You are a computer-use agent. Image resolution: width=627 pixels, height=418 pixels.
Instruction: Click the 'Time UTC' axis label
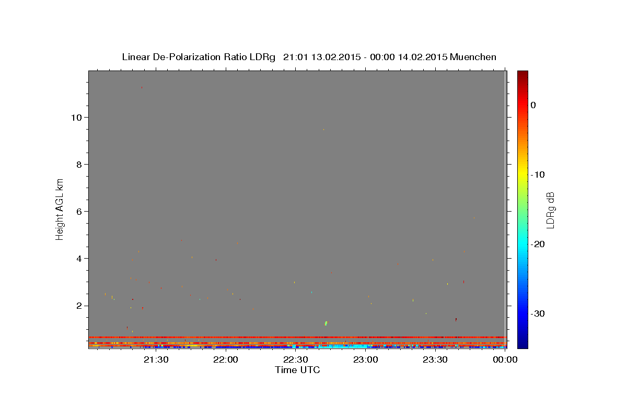[x=297, y=370]
